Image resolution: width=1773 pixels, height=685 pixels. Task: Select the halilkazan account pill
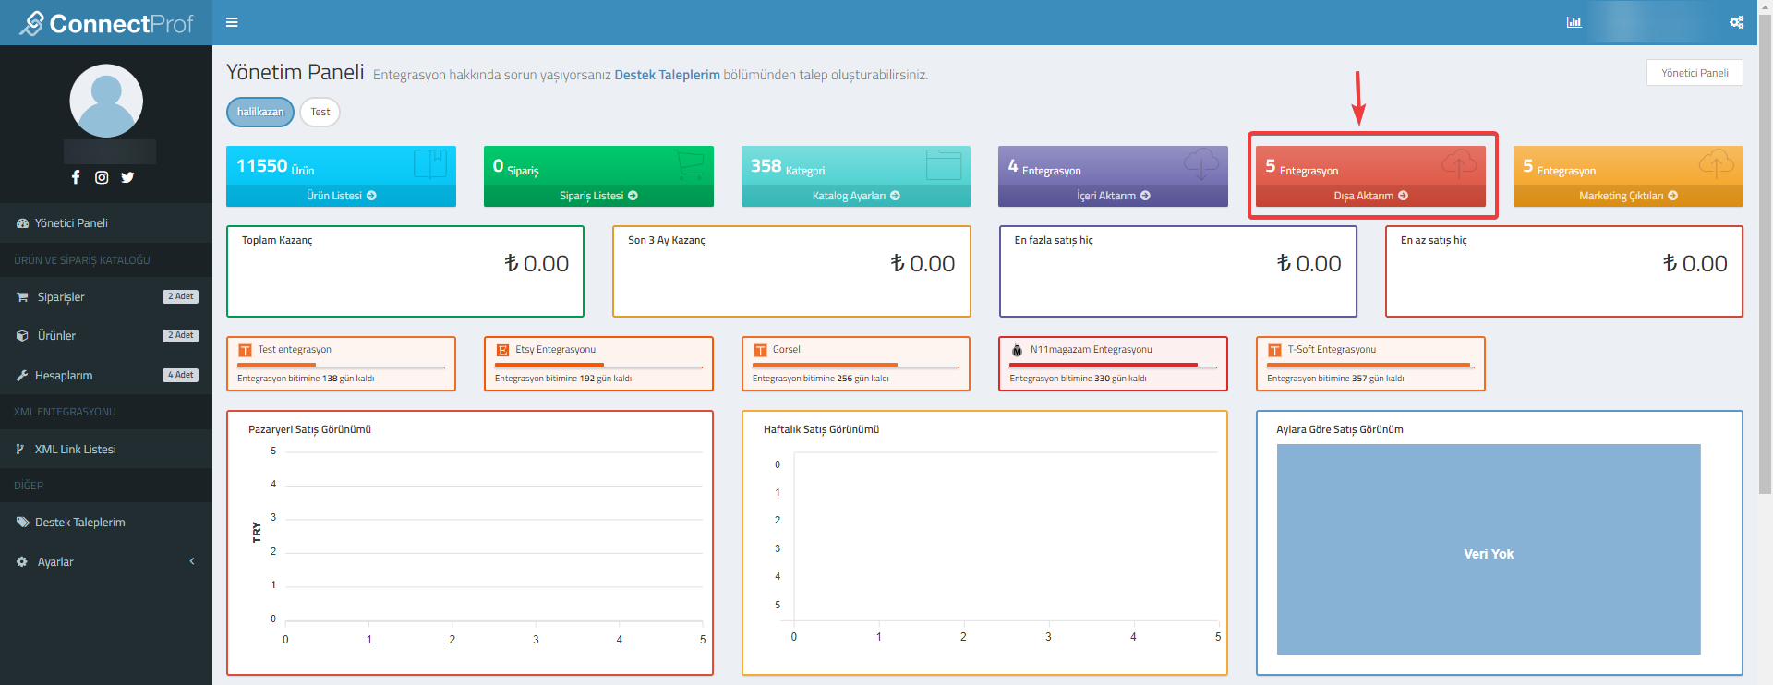click(x=260, y=112)
